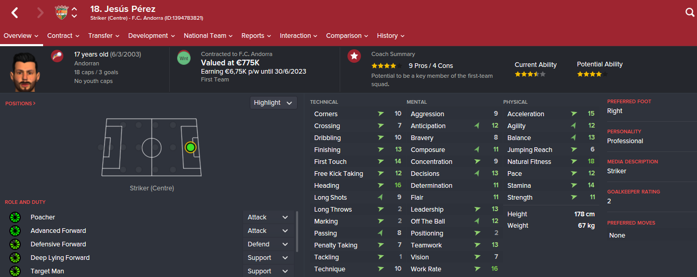The image size is (697, 277).
Task: Expand the Defensive Forward Defend duty dropdown
Action: [269, 244]
